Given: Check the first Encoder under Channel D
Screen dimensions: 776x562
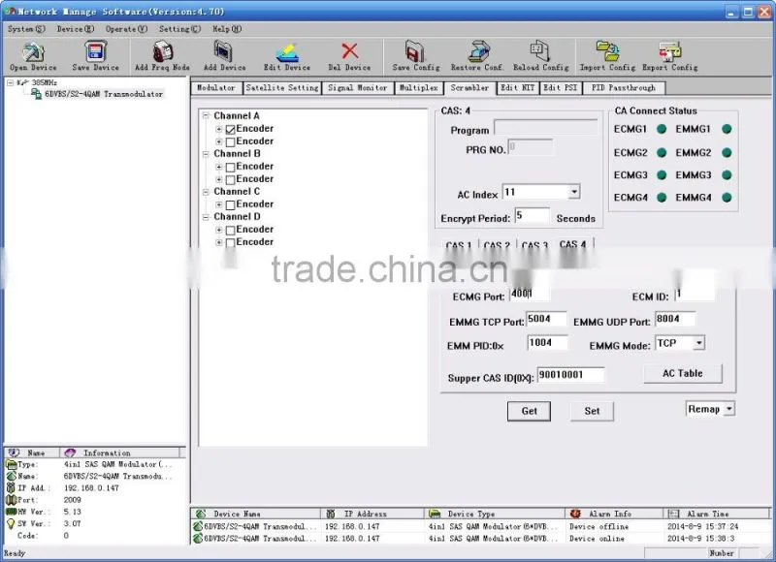Looking at the screenshot, I should point(230,231).
